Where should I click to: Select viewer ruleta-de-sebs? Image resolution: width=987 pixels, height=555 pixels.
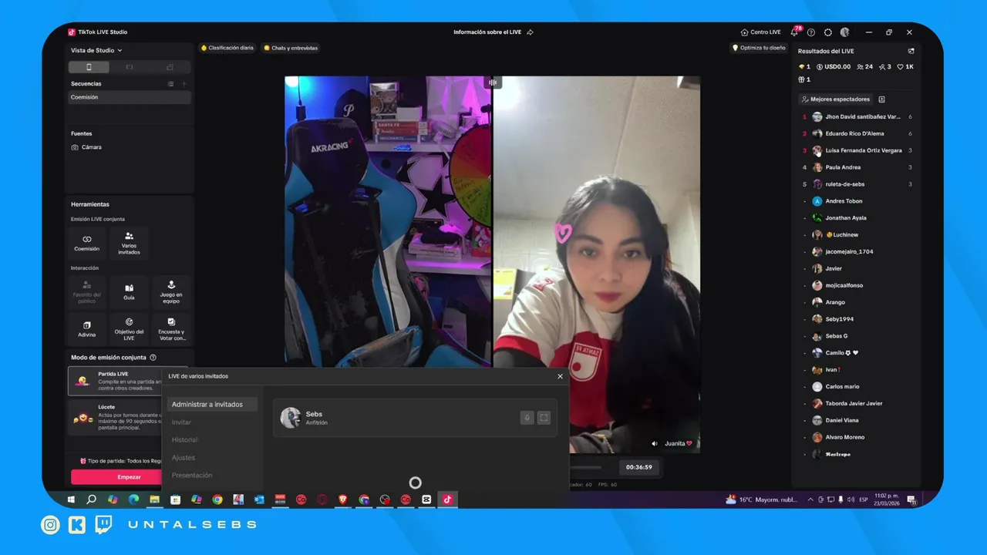click(x=857, y=184)
